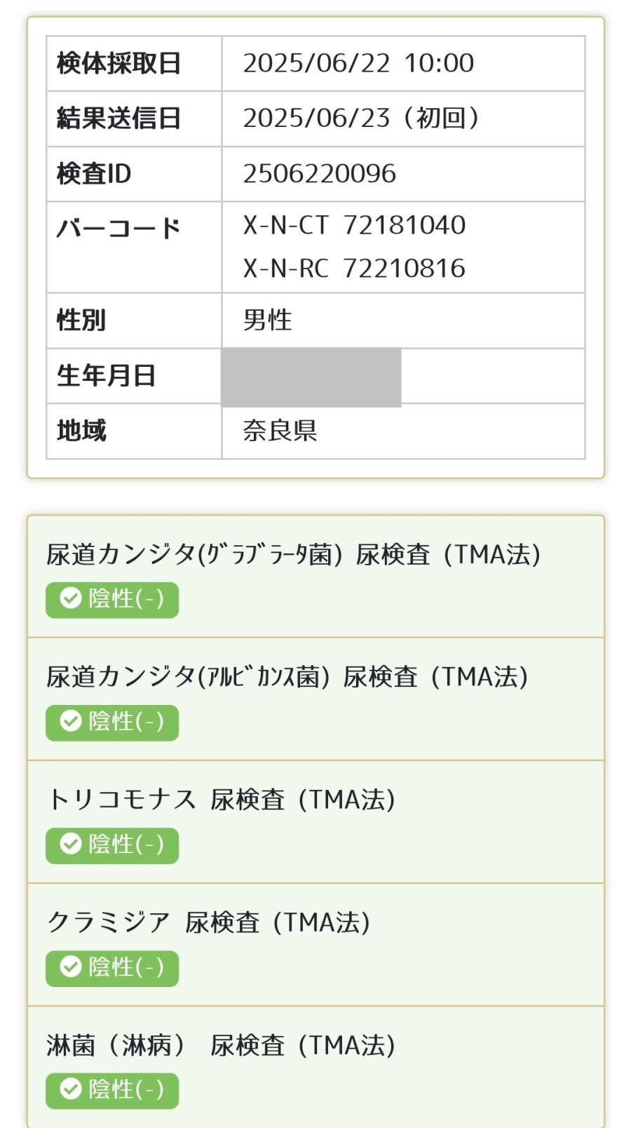Click checkmark icon on Trichomonas negative badge
The width and height of the screenshot is (631, 1128).
pyautogui.click(x=70, y=844)
